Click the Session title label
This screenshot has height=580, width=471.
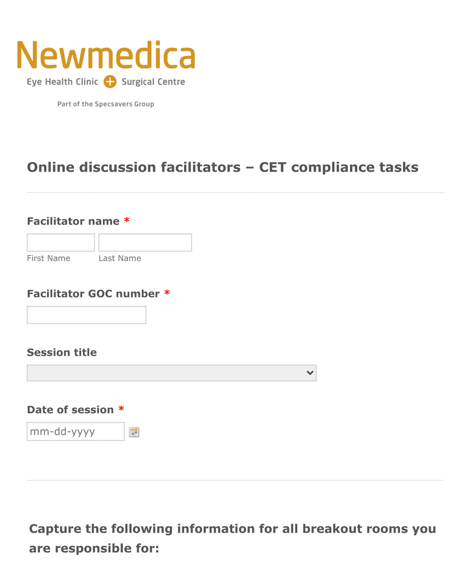[62, 353]
